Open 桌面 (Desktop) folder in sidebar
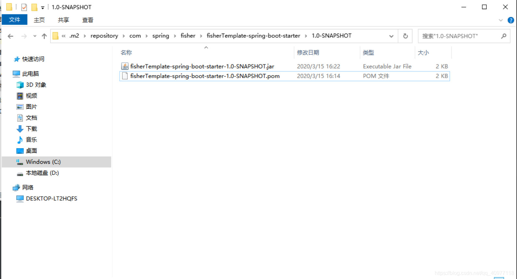The height and width of the screenshot is (279, 517). 32,151
